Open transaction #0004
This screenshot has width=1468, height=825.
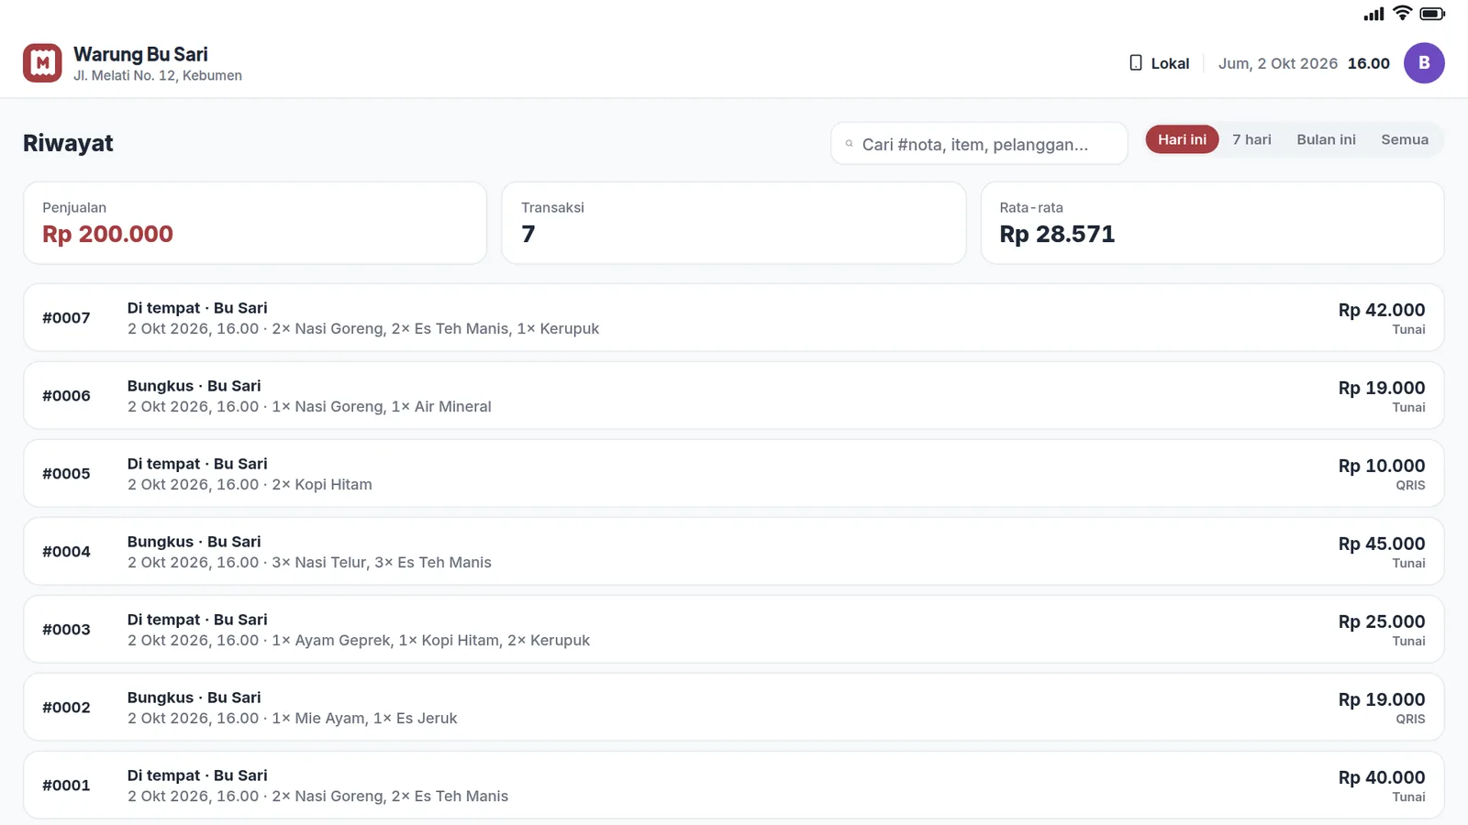click(x=734, y=551)
